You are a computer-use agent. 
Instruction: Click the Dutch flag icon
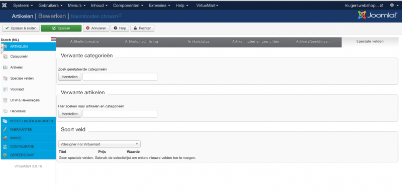[53, 40]
